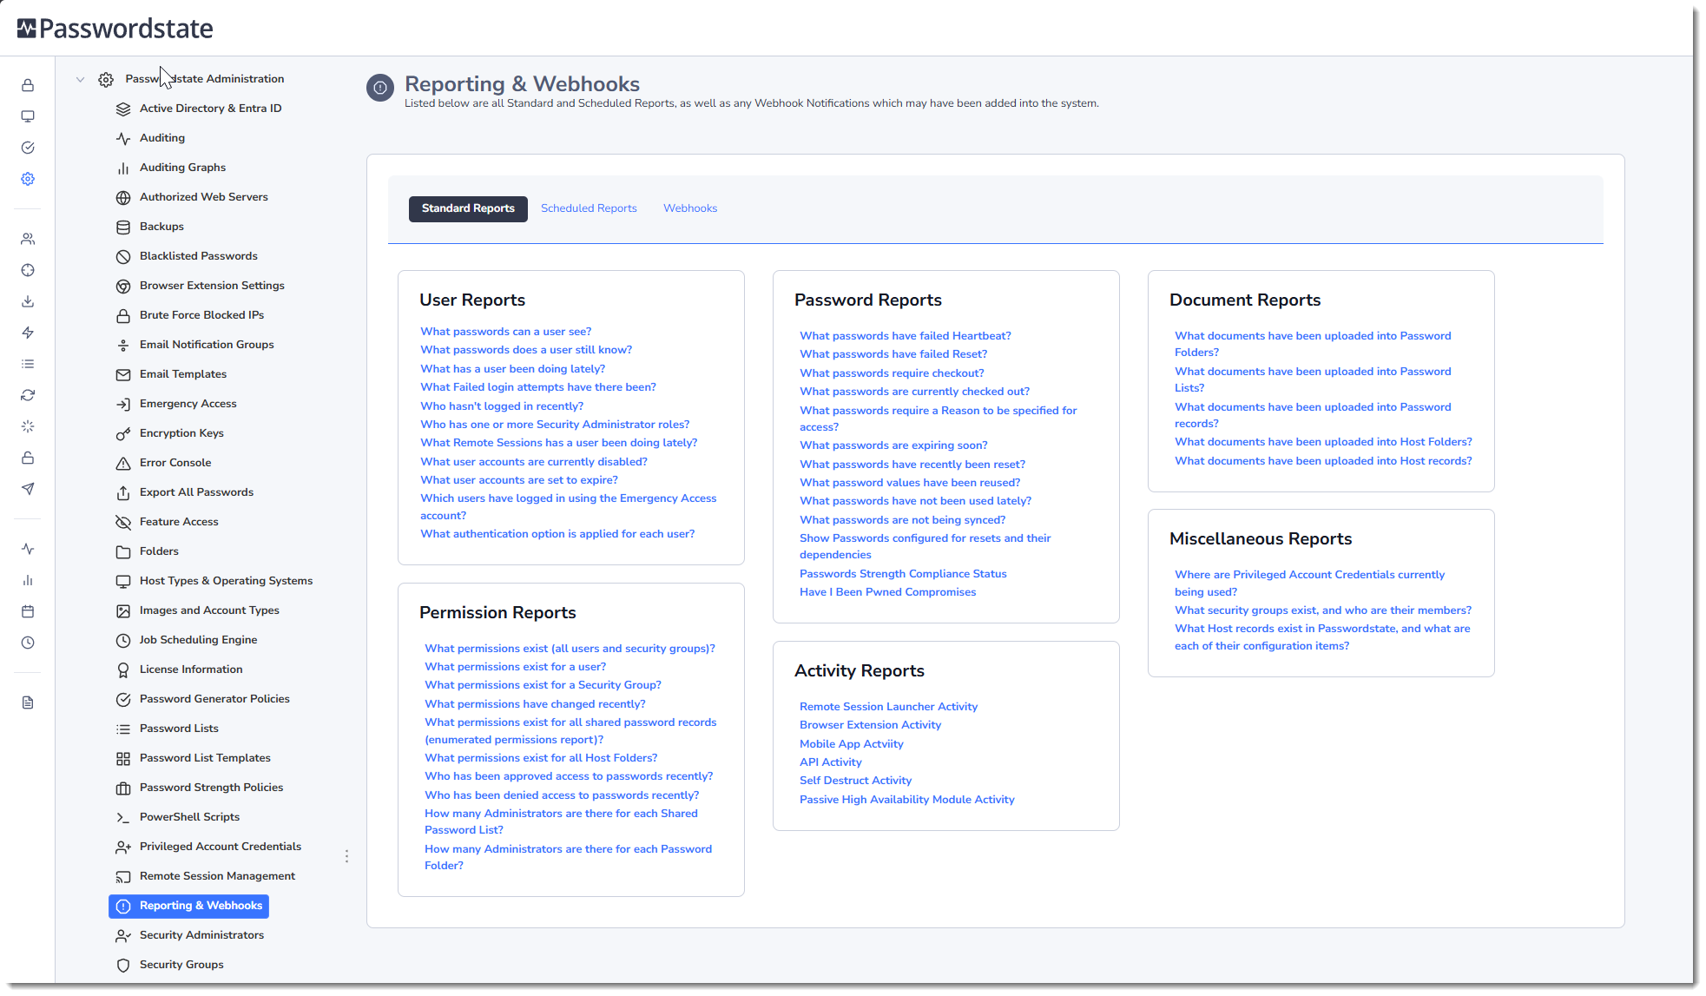Open Emergency Access settings
The height and width of the screenshot is (996, 1706).
pyautogui.click(x=188, y=404)
